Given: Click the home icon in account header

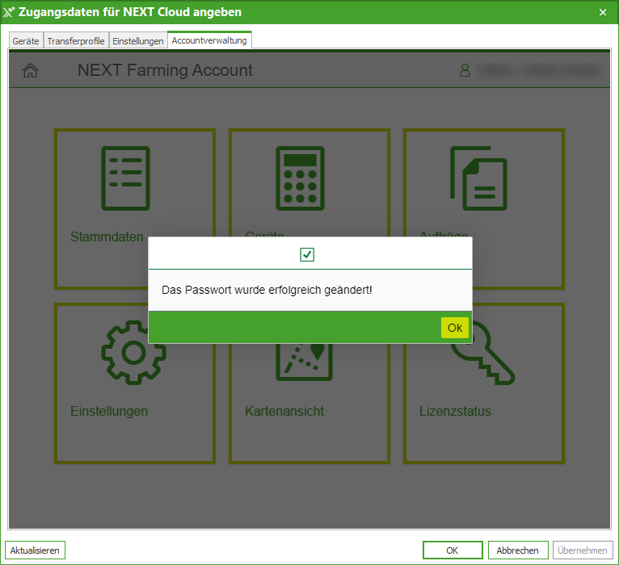Looking at the screenshot, I should (30, 71).
